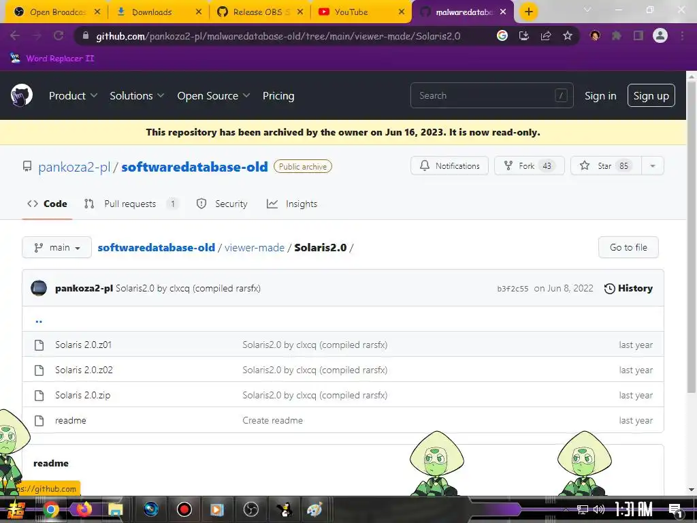Click the avatar extension icon in toolbar
The image size is (697, 523).
[595, 35]
